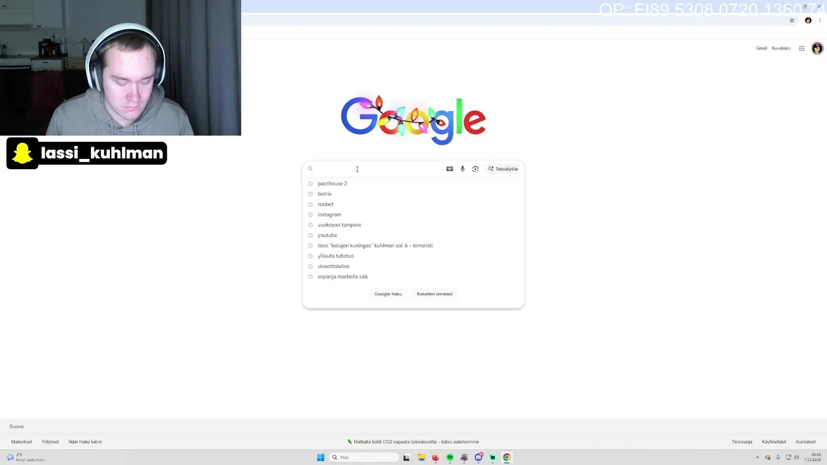Show hidden system tray icons
The image size is (827, 465).
pyautogui.click(x=757, y=457)
